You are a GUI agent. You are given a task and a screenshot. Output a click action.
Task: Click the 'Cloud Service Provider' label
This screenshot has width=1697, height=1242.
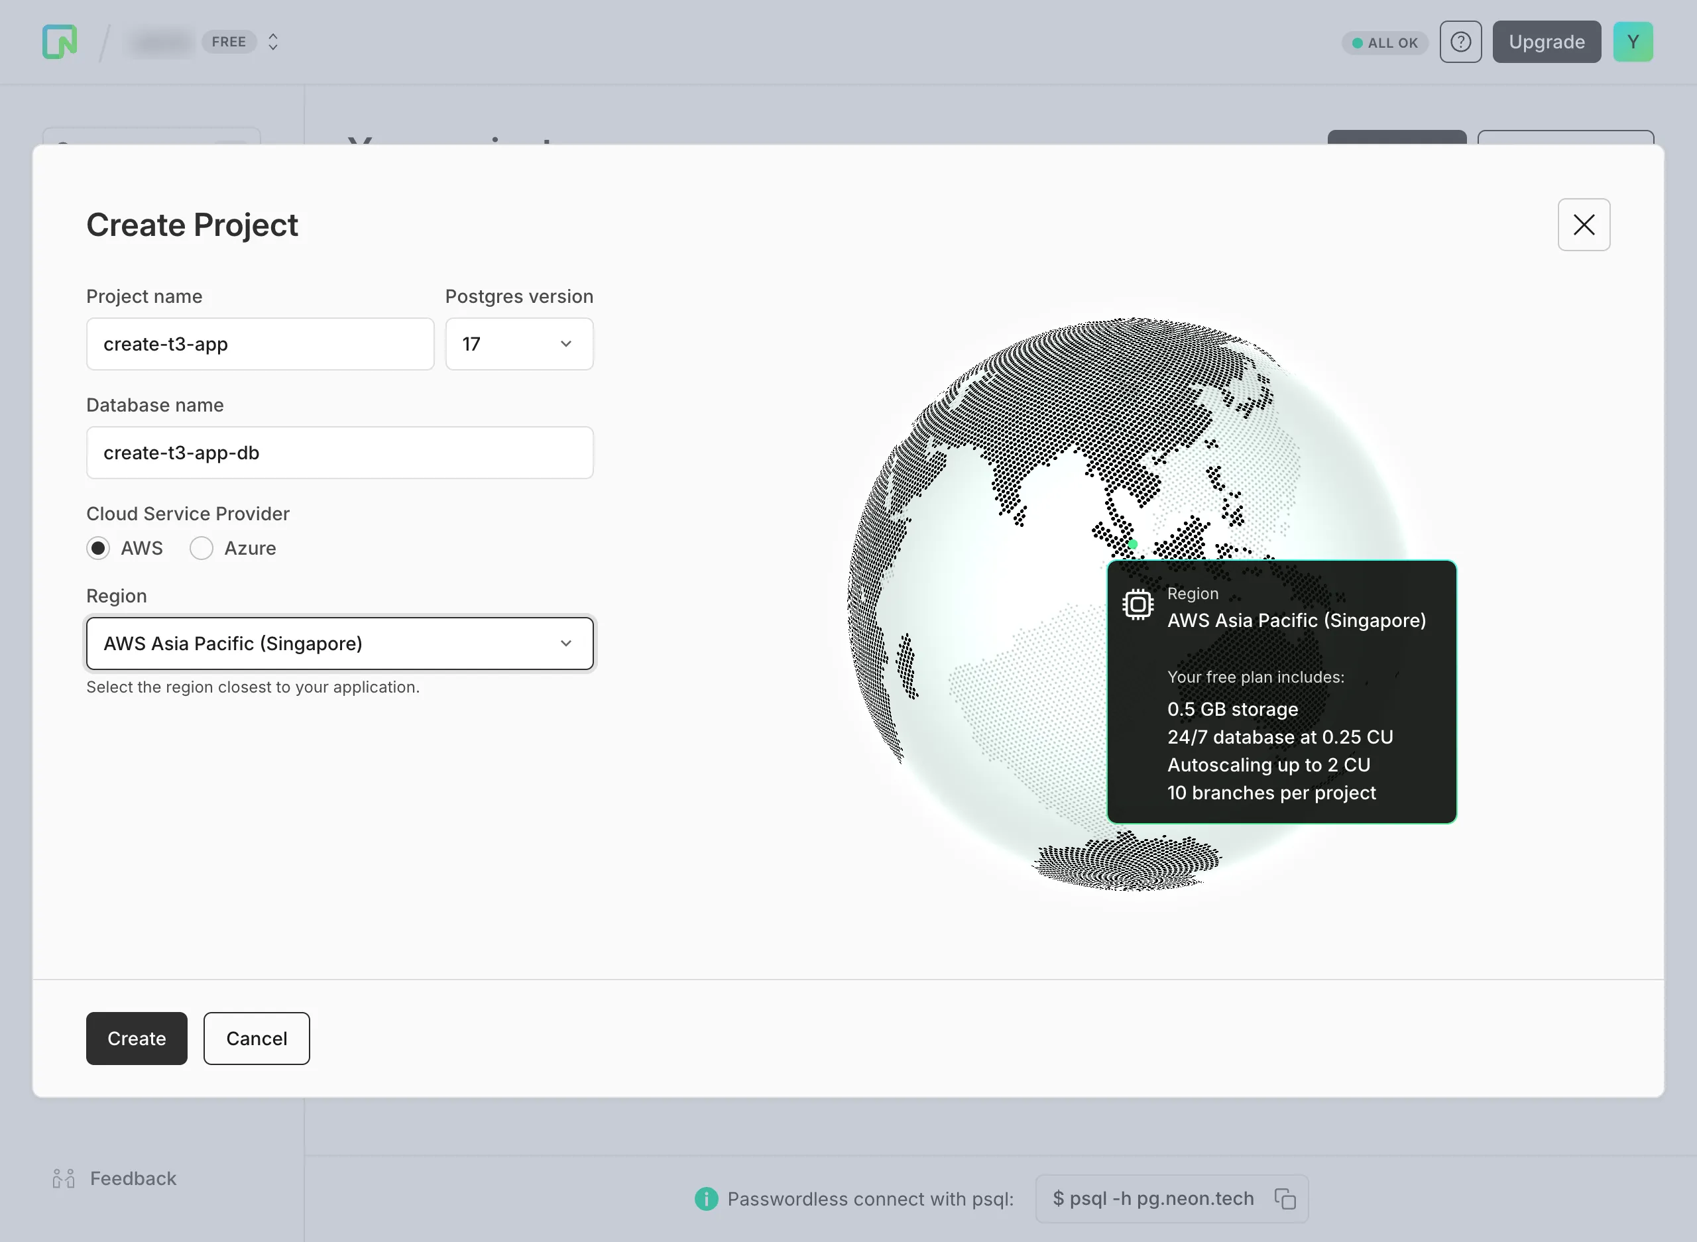tap(188, 514)
